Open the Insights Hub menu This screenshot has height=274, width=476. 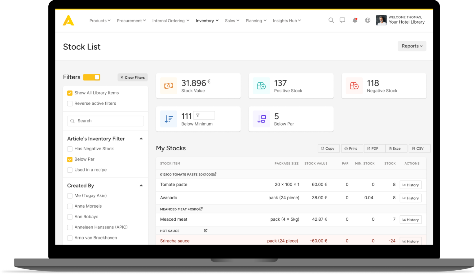[x=287, y=21]
